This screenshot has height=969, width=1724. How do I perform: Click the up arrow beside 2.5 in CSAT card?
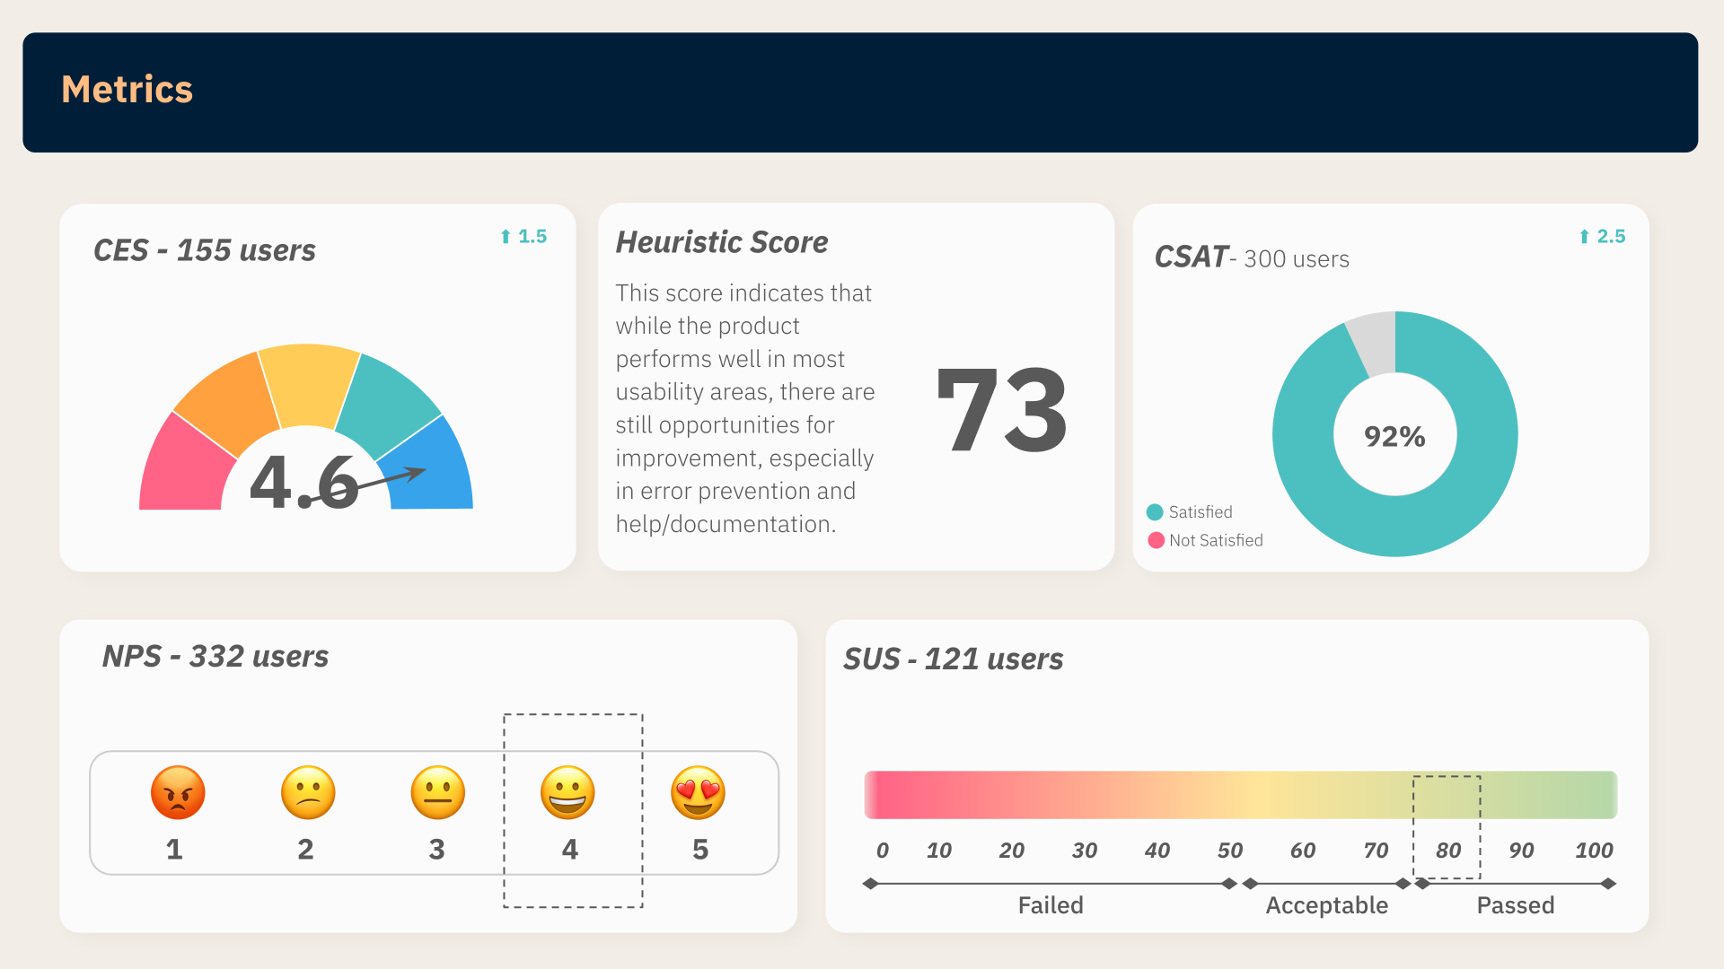pos(1584,236)
